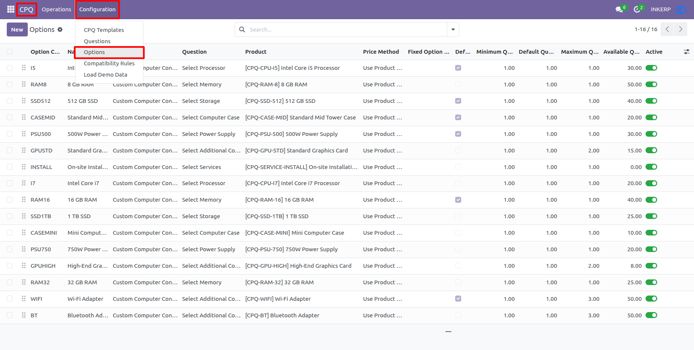Viewport: 694px width, 350px height.
Task: Choose CPQ Templates from menu
Action: 104,30
